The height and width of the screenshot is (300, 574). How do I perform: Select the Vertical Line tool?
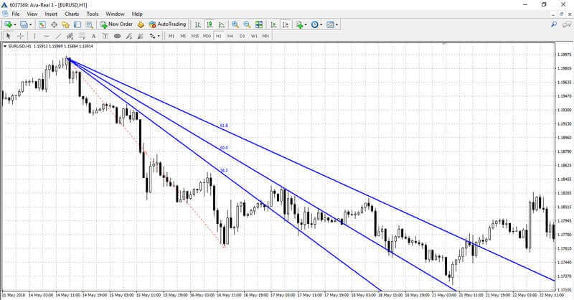(x=34, y=36)
